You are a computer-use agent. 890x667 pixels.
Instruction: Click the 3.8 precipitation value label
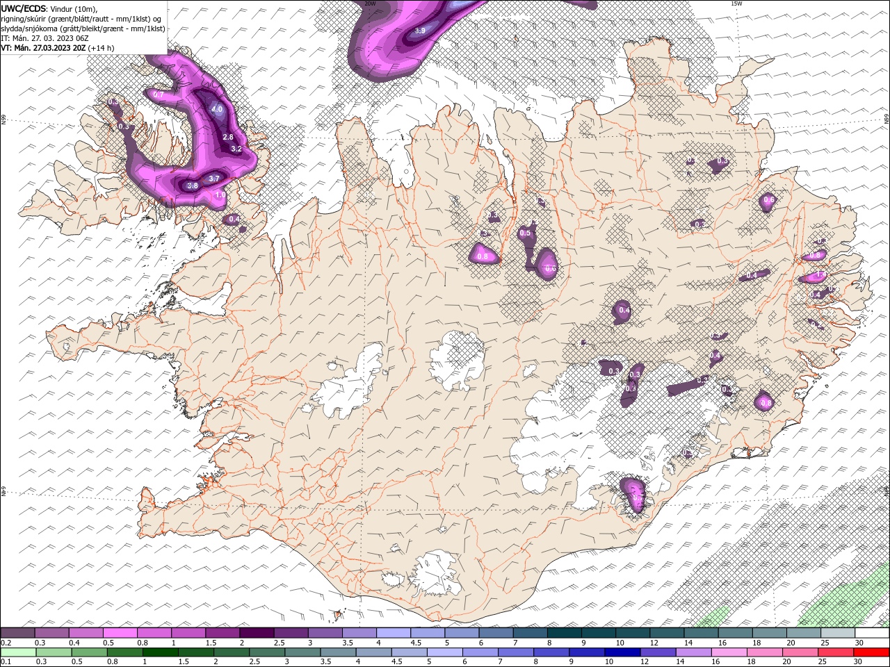pyautogui.click(x=193, y=186)
